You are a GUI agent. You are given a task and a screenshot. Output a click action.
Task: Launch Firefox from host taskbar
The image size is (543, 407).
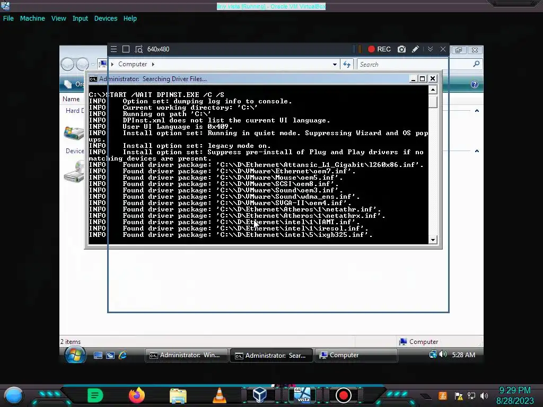click(136, 395)
